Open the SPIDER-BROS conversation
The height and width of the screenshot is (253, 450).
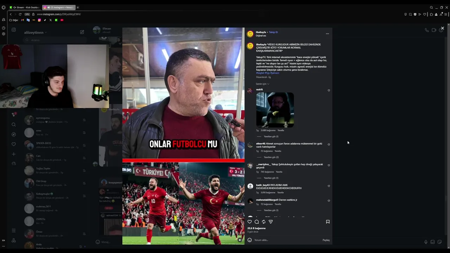[56, 145]
